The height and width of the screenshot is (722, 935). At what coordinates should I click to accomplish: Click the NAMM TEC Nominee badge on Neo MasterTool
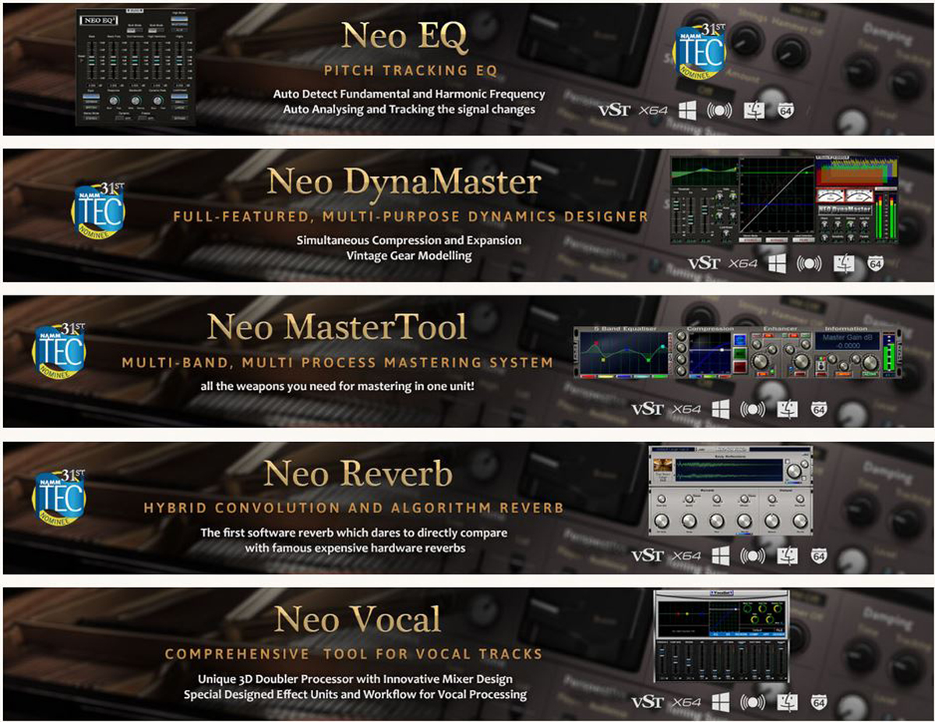coord(59,352)
